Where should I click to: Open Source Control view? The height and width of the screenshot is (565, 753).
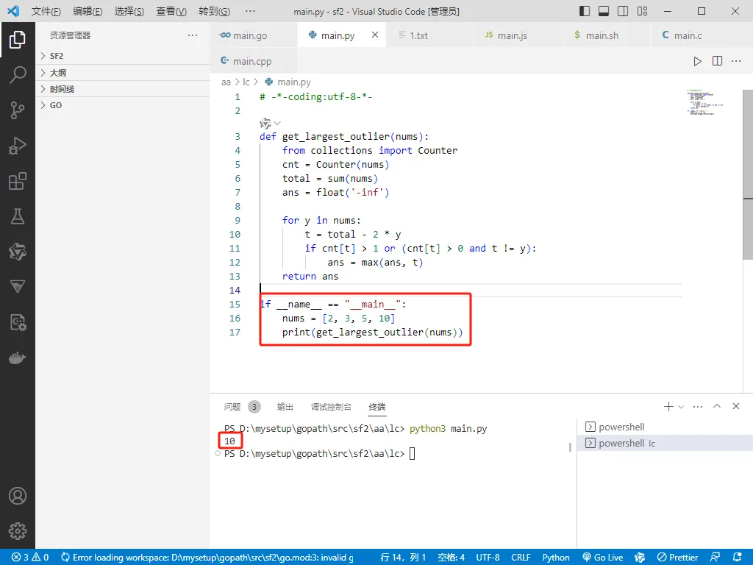(x=18, y=110)
